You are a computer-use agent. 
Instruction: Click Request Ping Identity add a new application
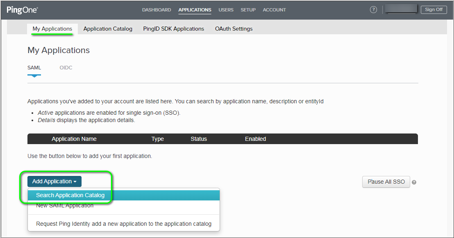point(124,224)
